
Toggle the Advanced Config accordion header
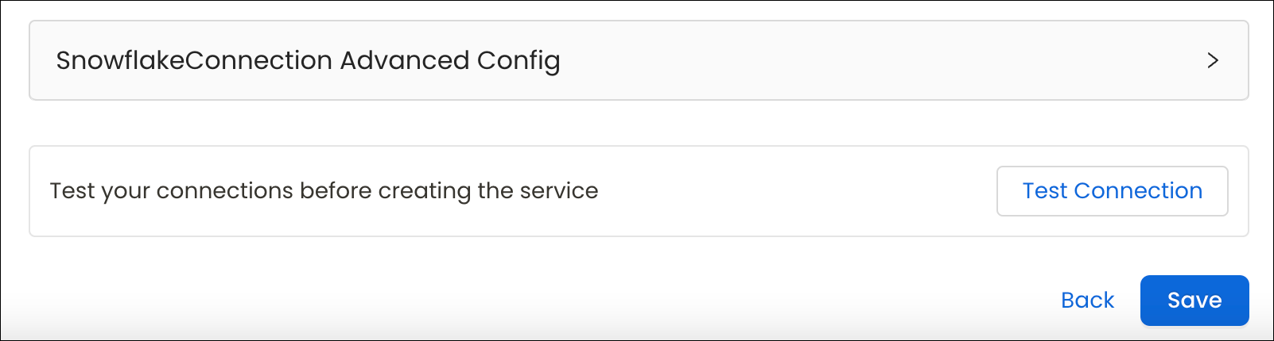tap(638, 60)
